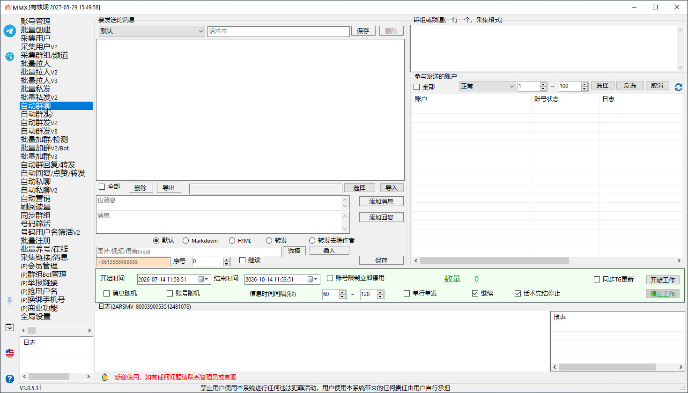Expand the 默认 script dropdown
688x393 pixels.
[x=152, y=31]
